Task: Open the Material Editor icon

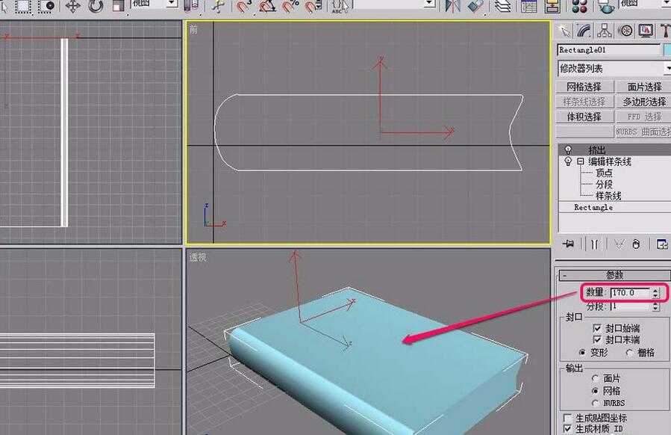Action: pos(578,7)
